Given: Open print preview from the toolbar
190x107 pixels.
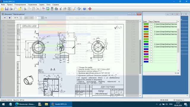Looking at the screenshot, I should pos(15,9).
